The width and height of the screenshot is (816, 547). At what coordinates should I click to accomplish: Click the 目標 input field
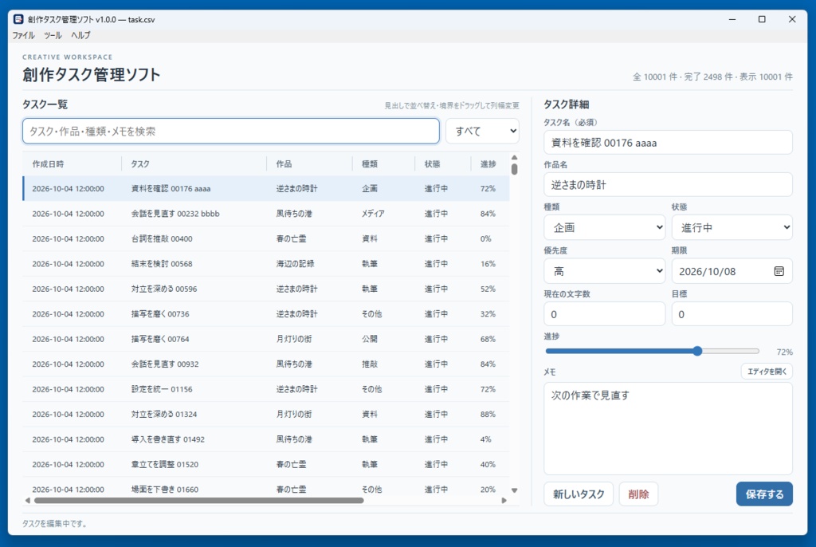point(732,314)
